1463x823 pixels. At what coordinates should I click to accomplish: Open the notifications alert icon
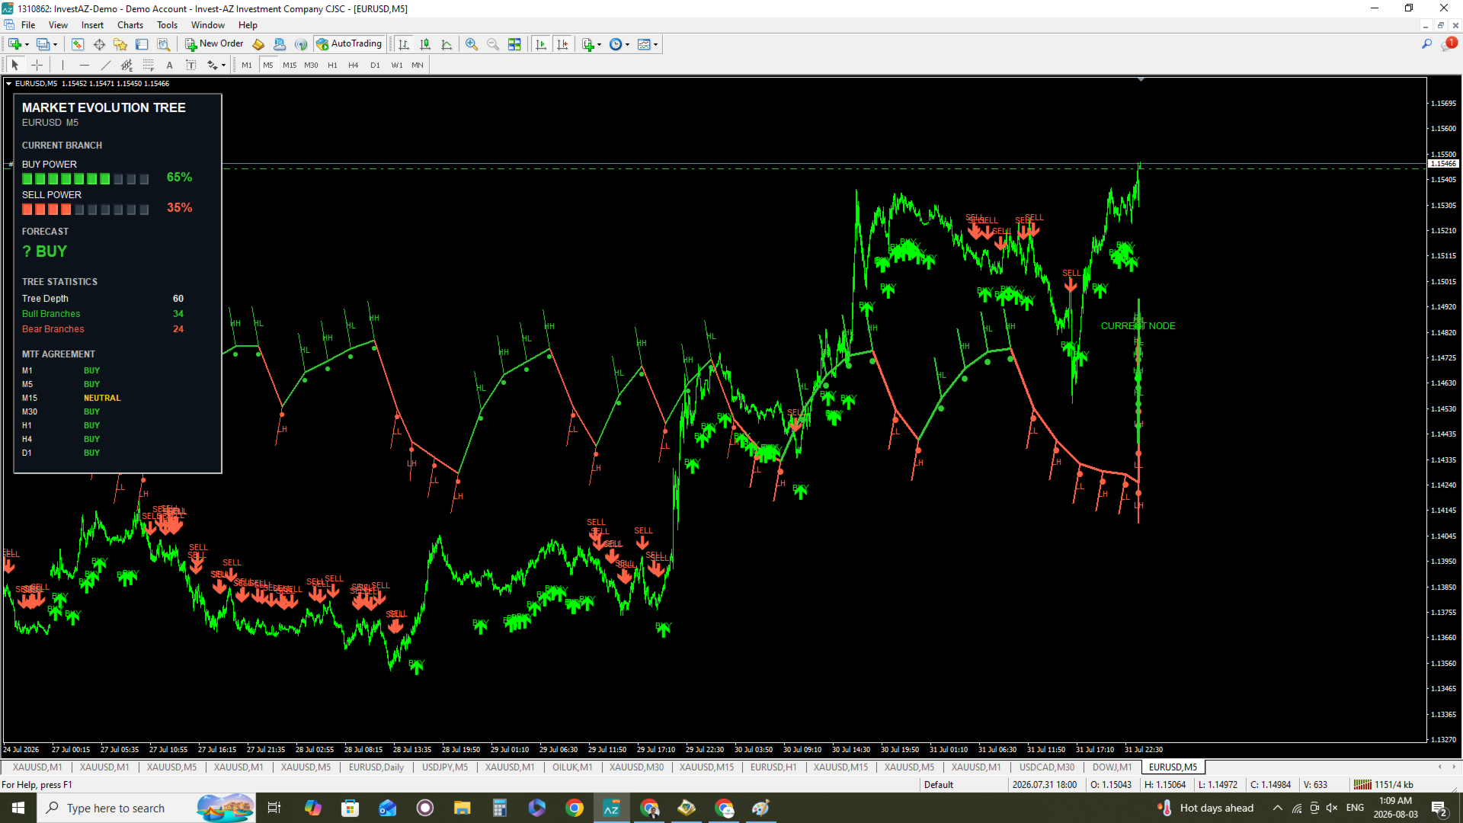[1448, 44]
